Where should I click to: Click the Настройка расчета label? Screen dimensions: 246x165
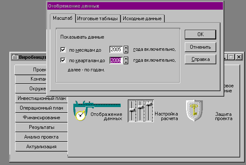tap(166, 116)
